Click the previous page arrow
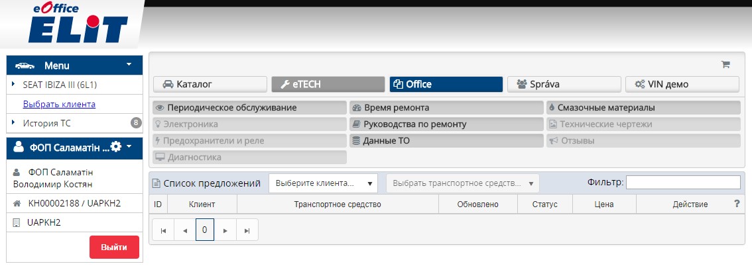Viewport: 752px width, 268px height. (185, 230)
